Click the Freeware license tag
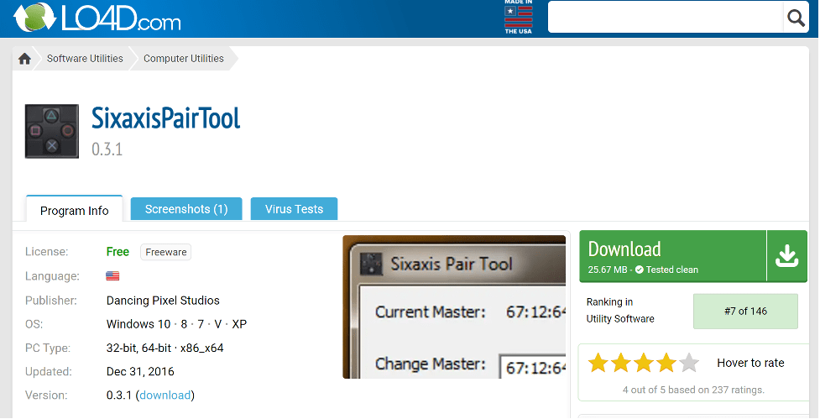820x419 pixels. (166, 252)
